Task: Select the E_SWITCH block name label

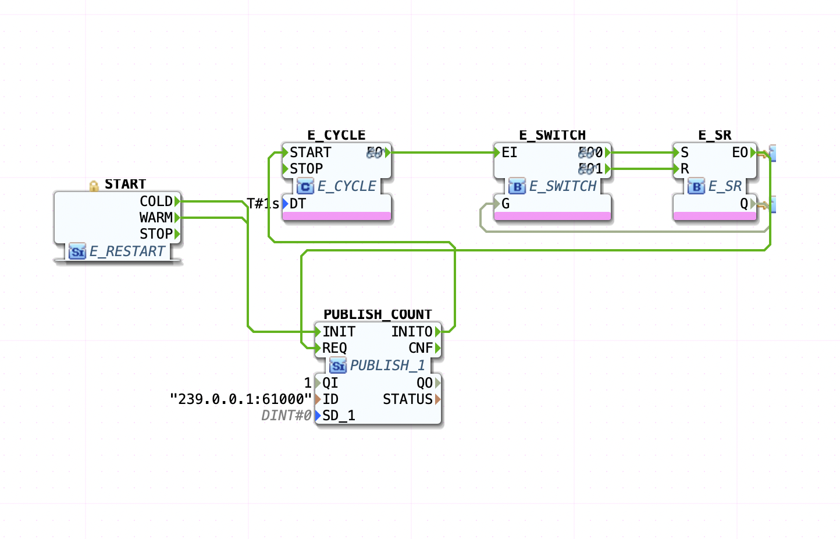Action: tap(553, 135)
